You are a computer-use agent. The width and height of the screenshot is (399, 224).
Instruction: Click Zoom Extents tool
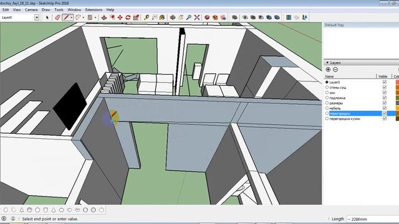click(197, 17)
